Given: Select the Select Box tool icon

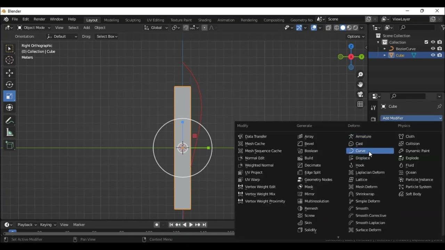Looking at the screenshot, I should 9,49.
